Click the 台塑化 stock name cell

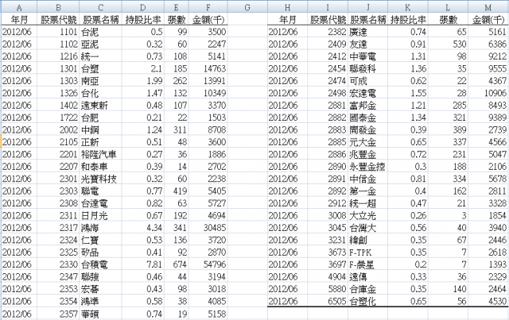367,301
